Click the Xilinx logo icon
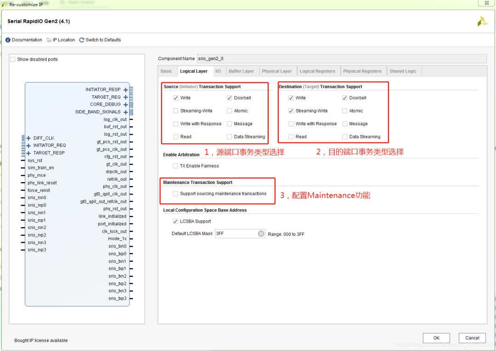Viewport: 496px width, 351px height. point(483,21)
